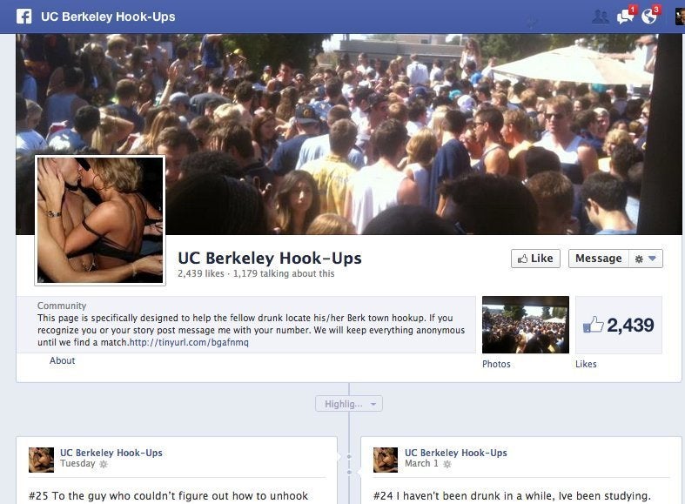
Task: Open the notifications globe icon
Action: click(x=650, y=17)
